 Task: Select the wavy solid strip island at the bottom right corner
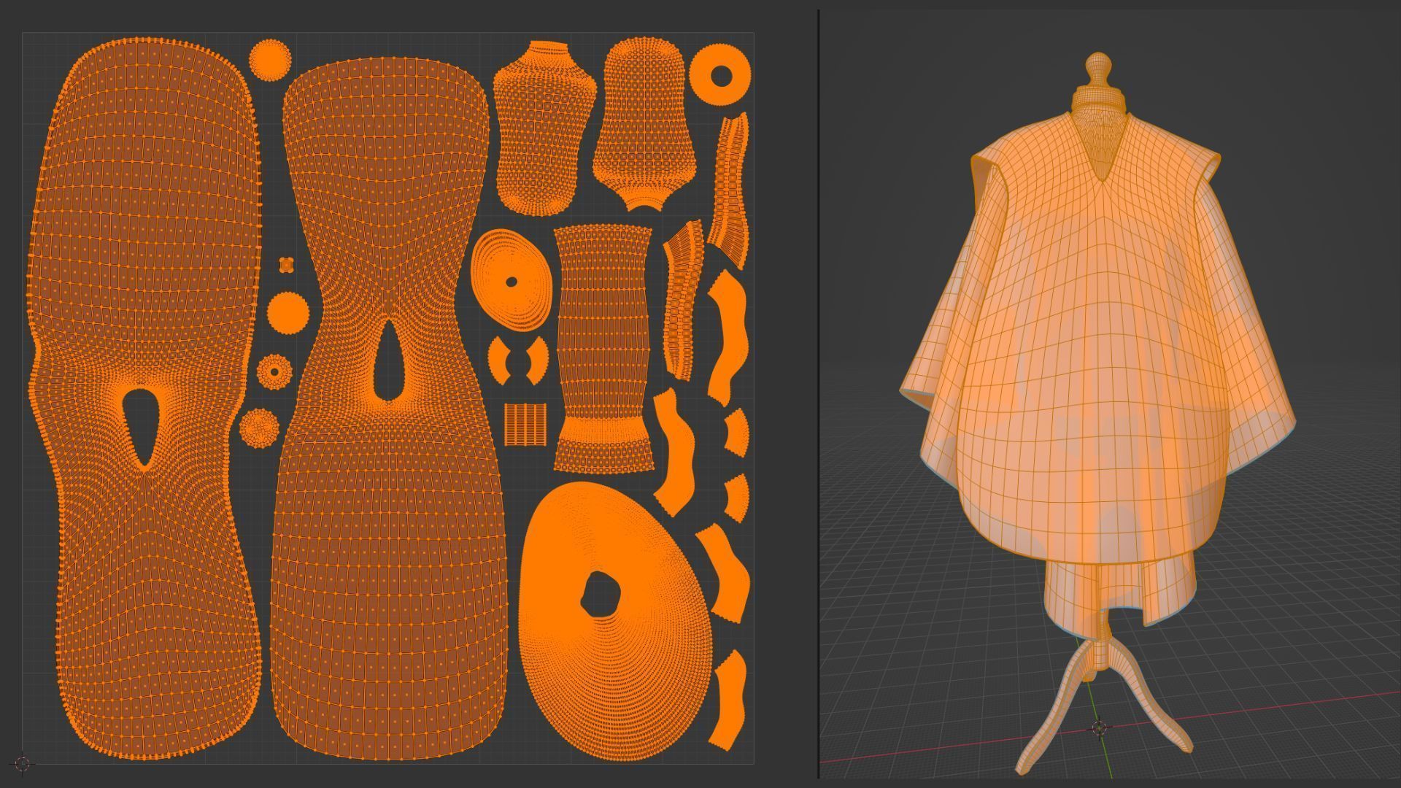(x=727, y=700)
